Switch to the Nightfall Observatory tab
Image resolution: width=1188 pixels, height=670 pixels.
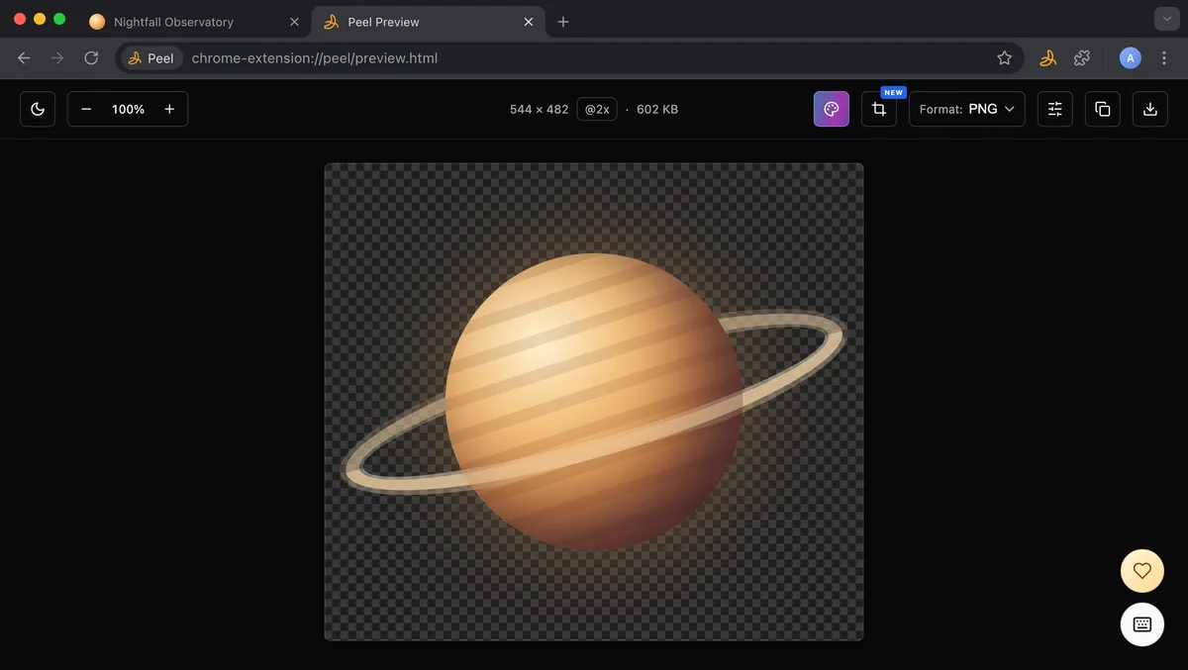[193, 22]
